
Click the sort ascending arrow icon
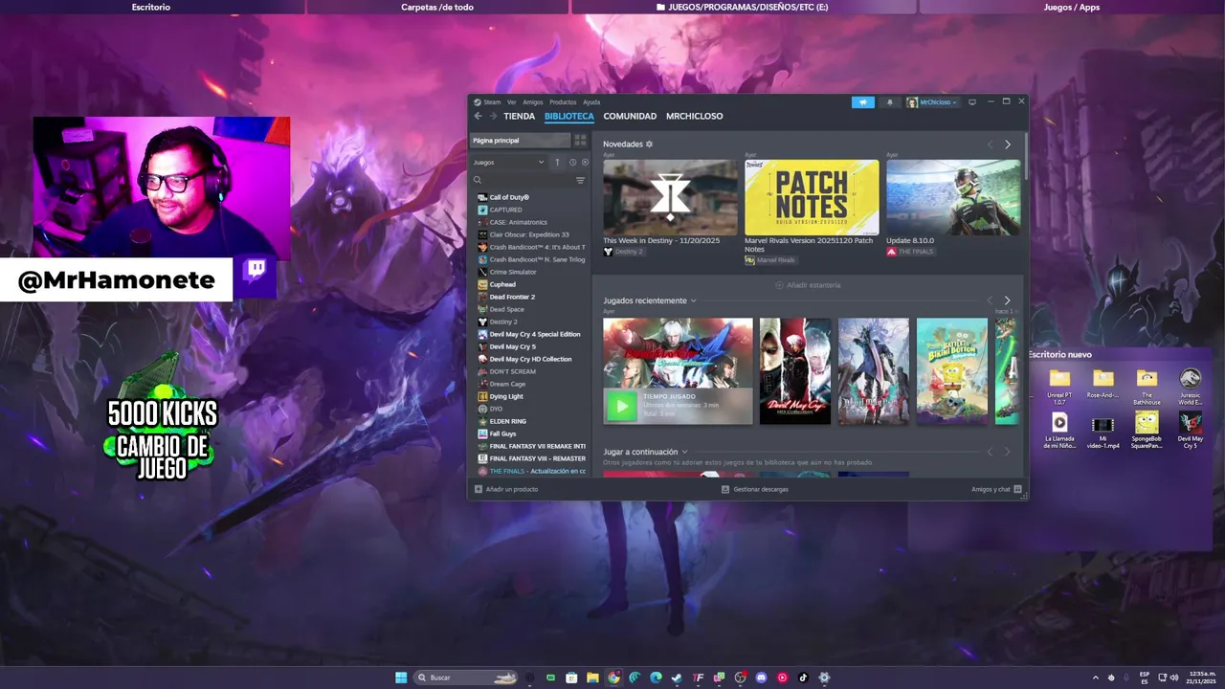tap(557, 162)
